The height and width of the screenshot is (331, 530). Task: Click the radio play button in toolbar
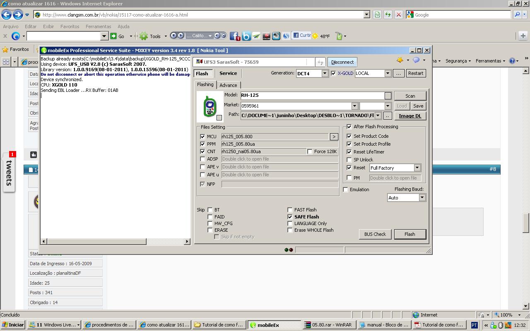181,36
